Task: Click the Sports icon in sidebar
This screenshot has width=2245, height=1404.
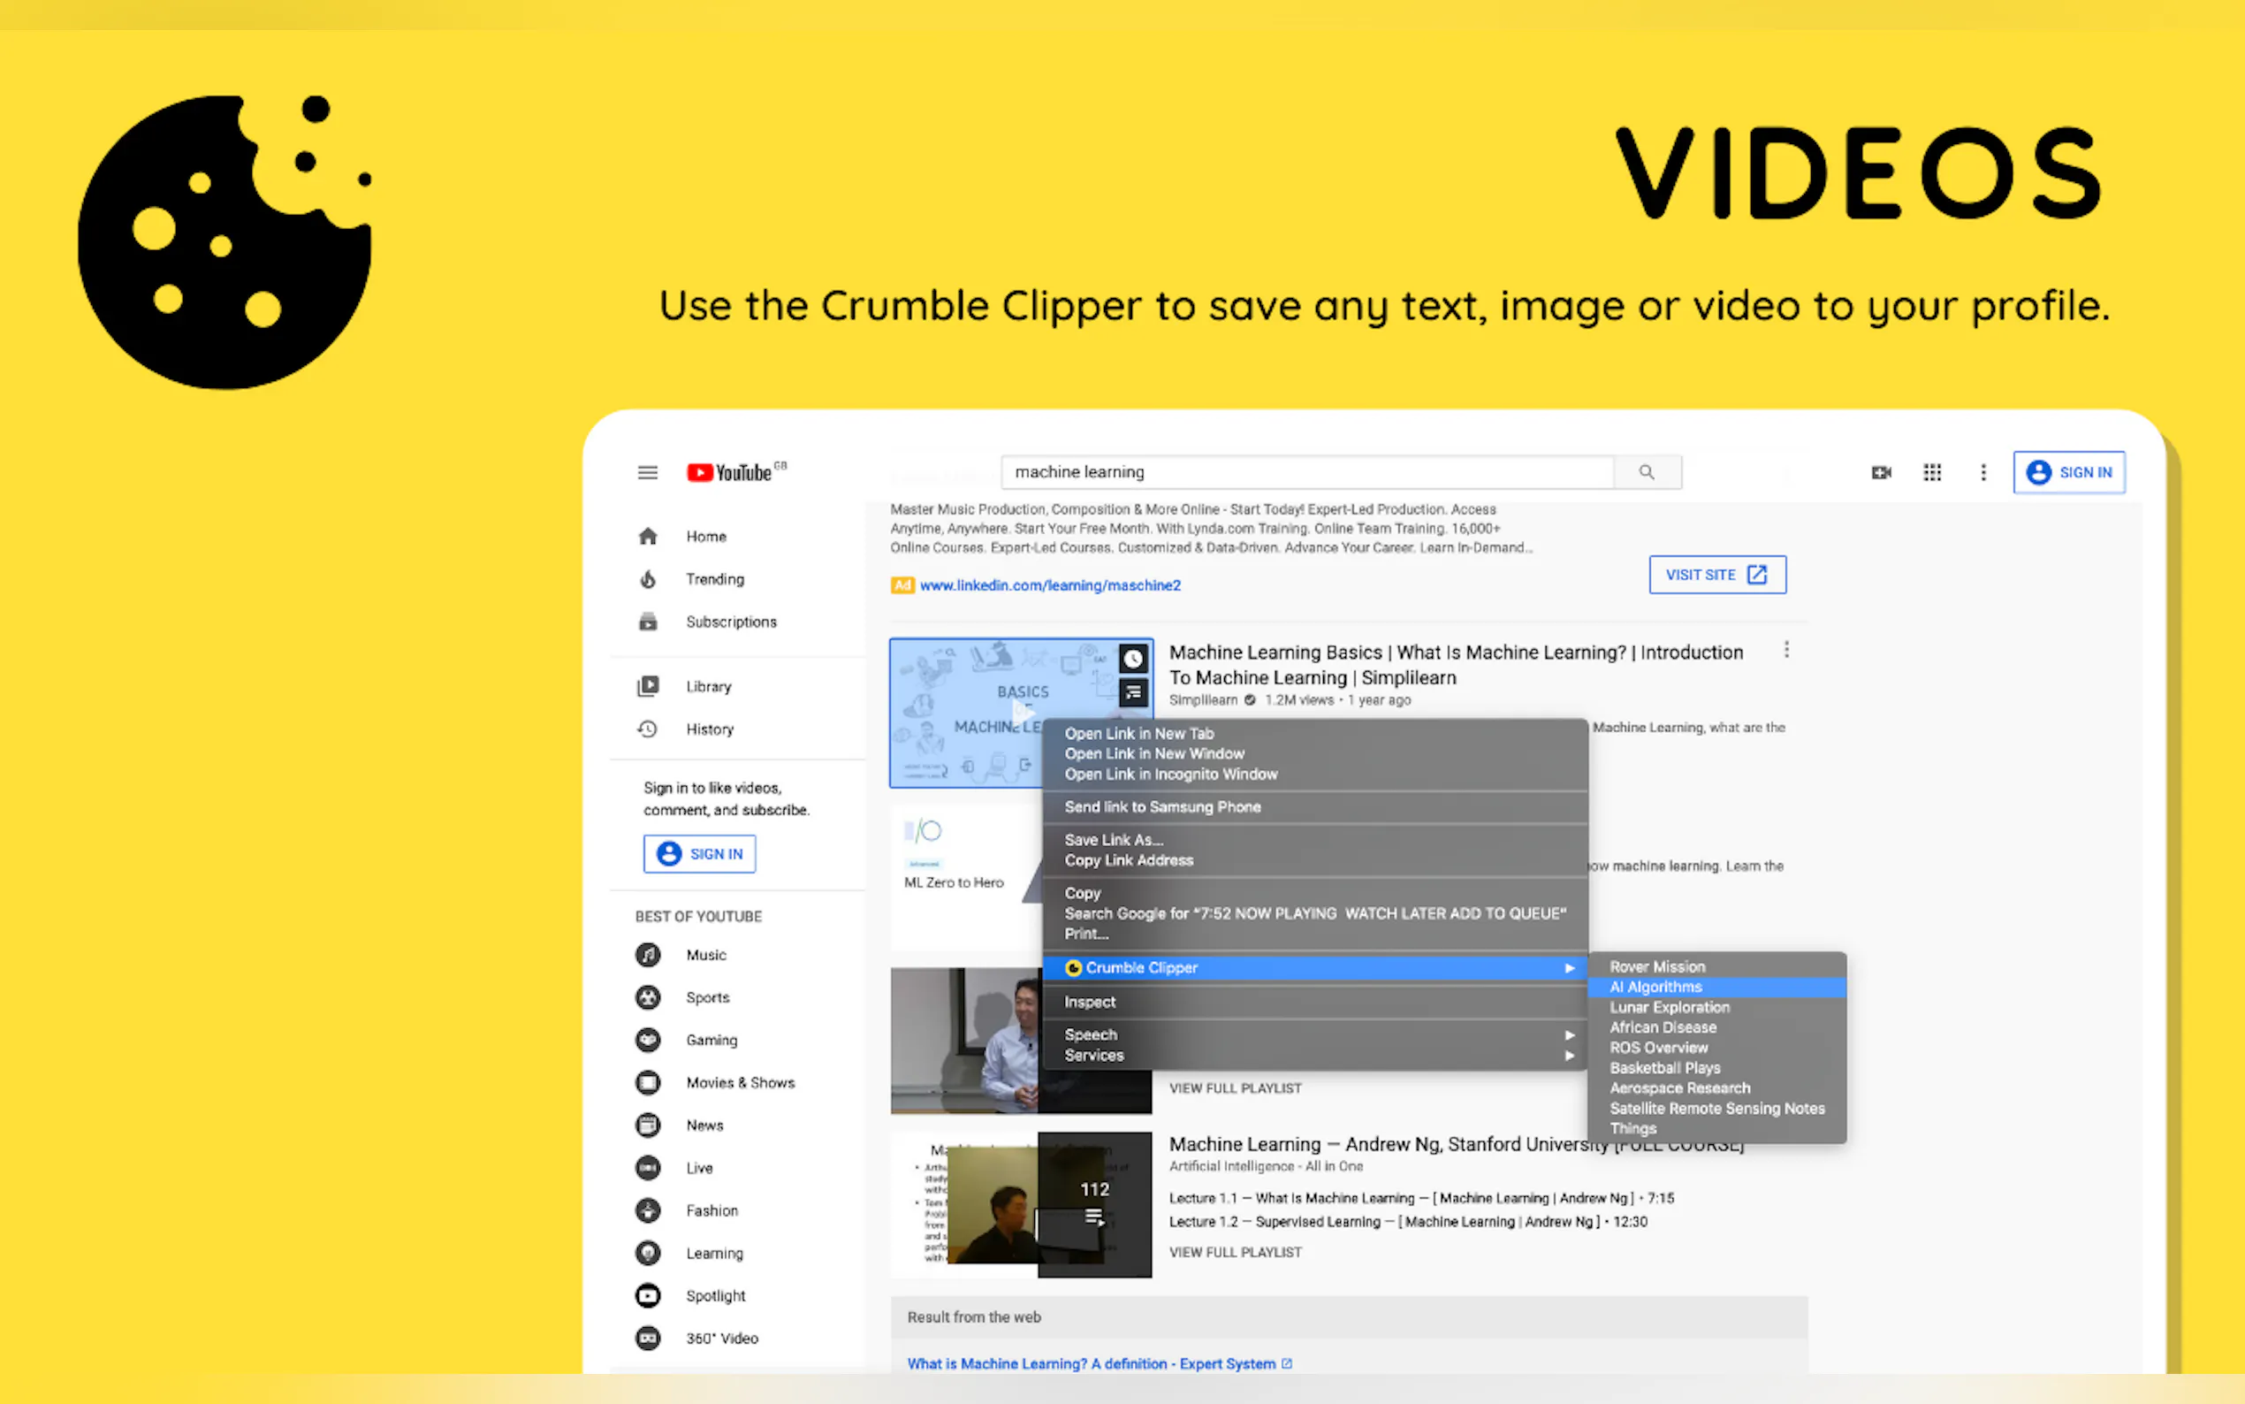Action: [x=648, y=997]
